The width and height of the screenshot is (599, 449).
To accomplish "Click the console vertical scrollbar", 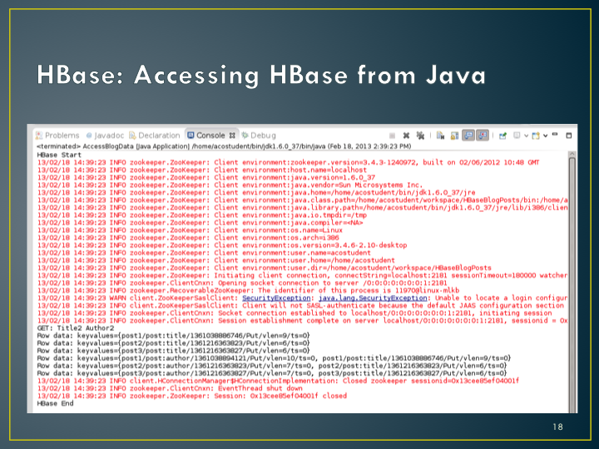I will [572, 283].
